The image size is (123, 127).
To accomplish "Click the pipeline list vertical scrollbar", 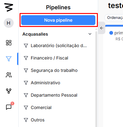I will coord(96,78).
